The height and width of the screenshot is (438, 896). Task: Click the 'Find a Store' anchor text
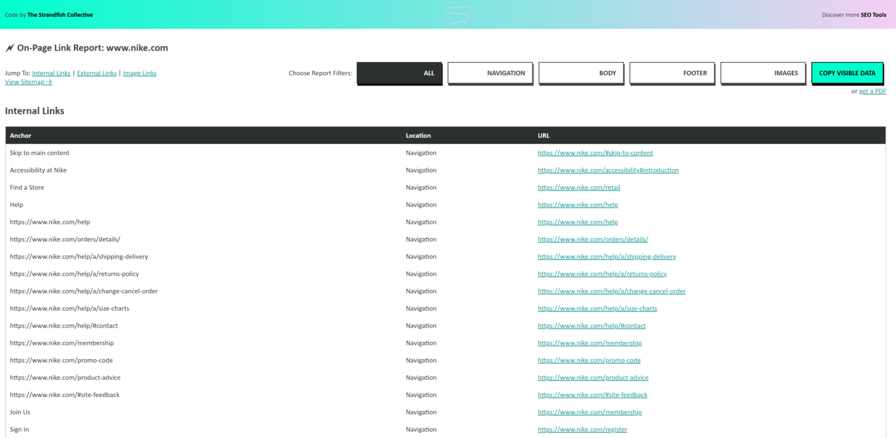pos(27,188)
